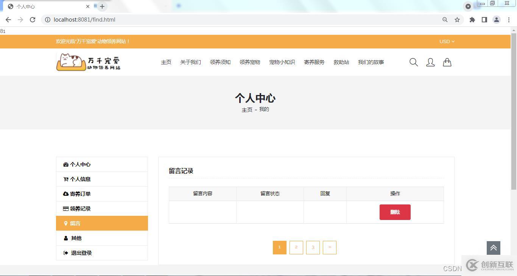Open the browser extensions puzzle icon
Image resolution: width=517 pixels, height=276 pixels.
[x=472, y=20]
